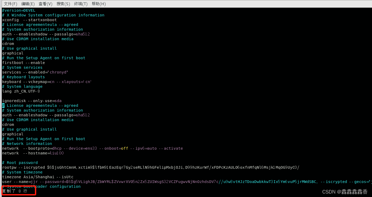The height and width of the screenshot is (197, 372).
Task: Click the 'network --hostname=liu100' line
Action: pyautogui.click(x=33, y=153)
